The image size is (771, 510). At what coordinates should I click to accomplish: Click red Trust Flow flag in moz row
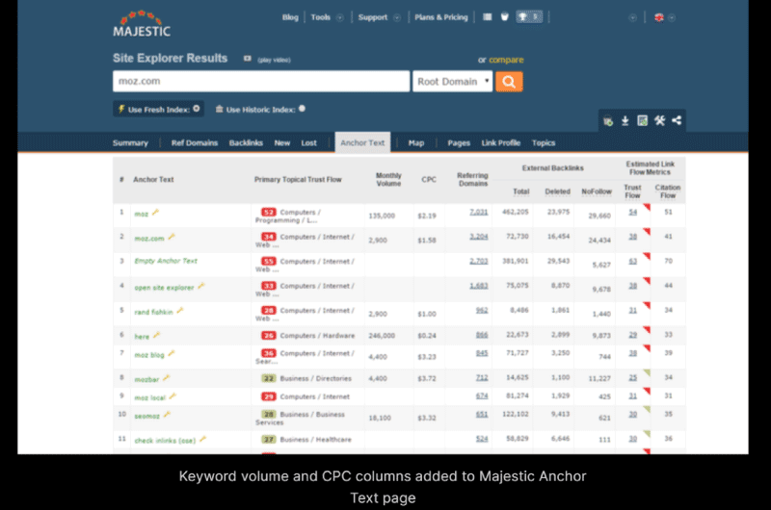pyautogui.click(x=647, y=207)
